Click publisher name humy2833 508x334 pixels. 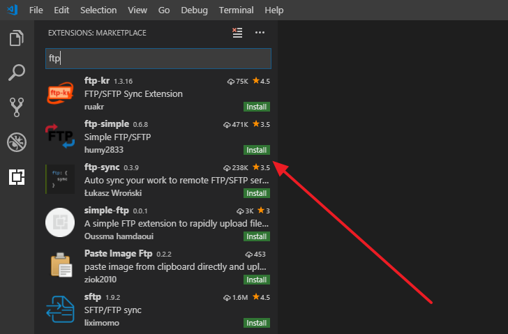pyautogui.click(x=104, y=150)
